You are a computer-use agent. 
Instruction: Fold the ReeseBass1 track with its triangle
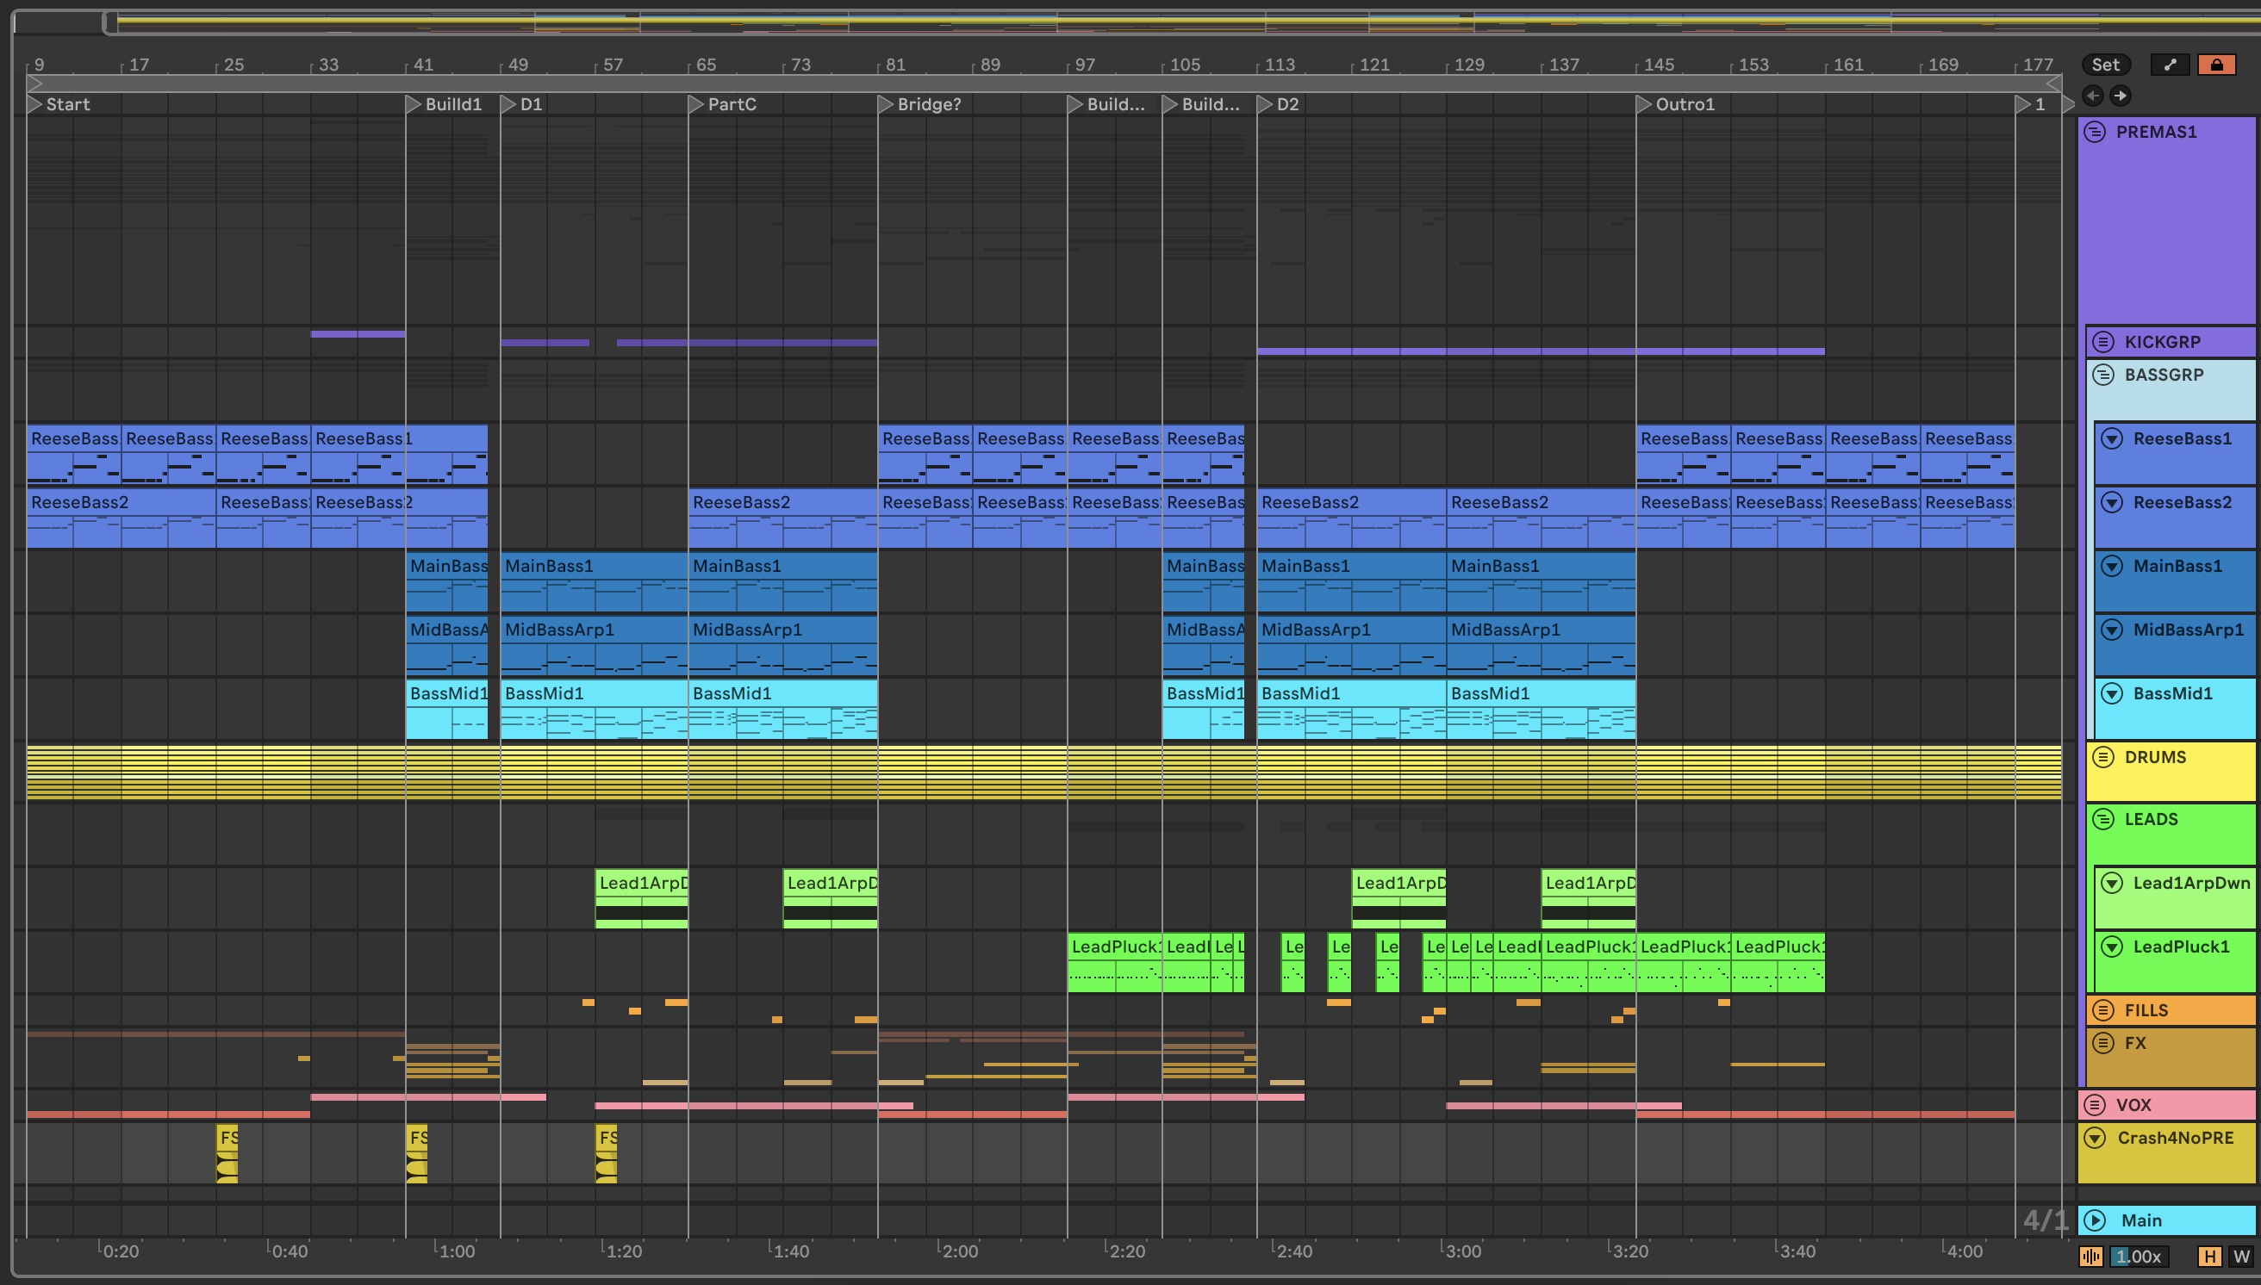[2112, 438]
